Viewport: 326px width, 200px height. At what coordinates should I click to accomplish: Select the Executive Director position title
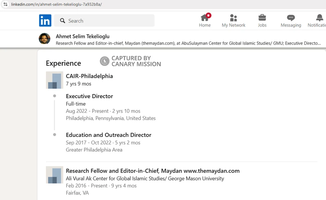89,97
